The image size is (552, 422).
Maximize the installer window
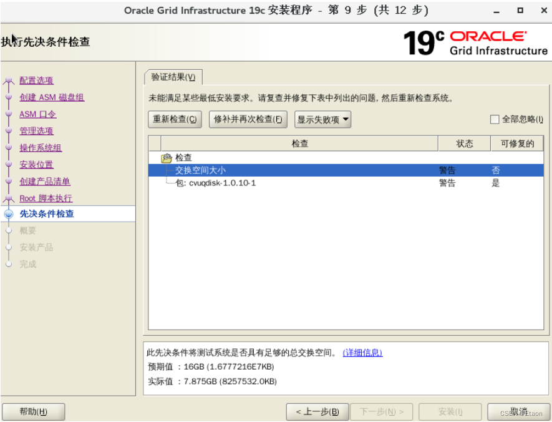coord(520,11)
